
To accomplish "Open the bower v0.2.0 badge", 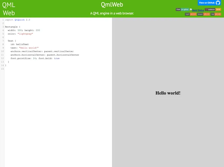I will pos(203,14).
